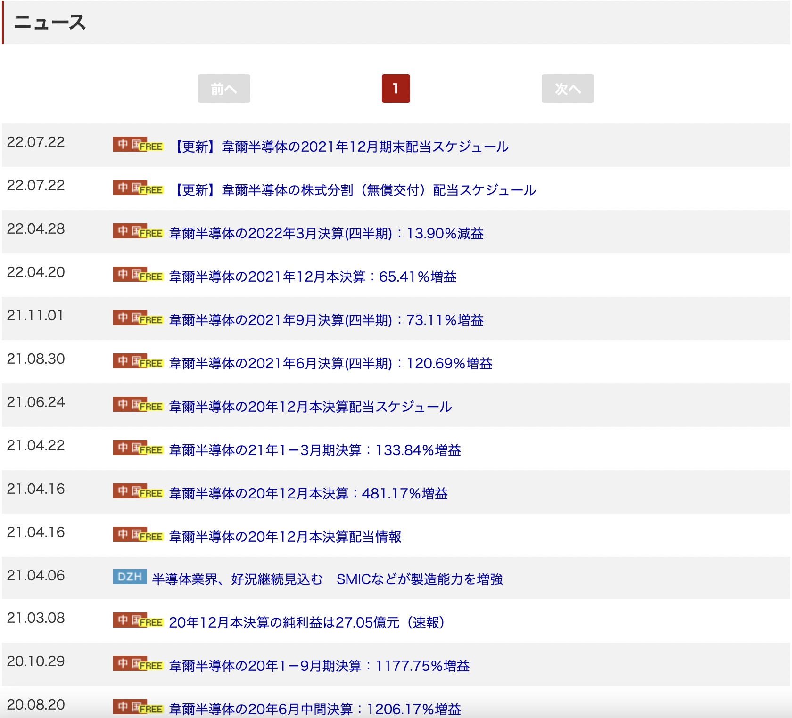Click the date 20.08.20
792x718 pixels.
pos(36,705)
